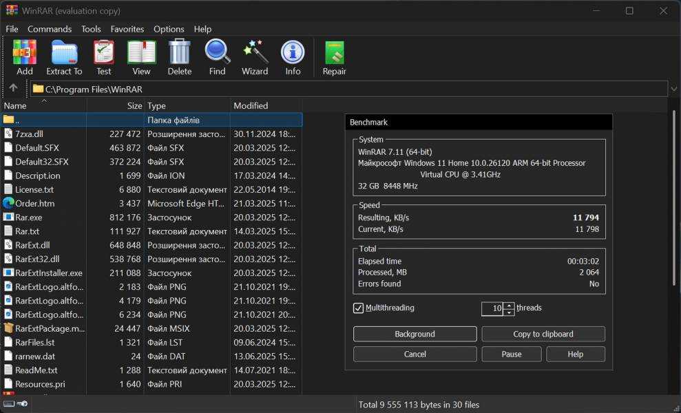The height and width of the screenshot is (413, 681).
Task: Select the RarExtPackage MSIX package icon
Action: point(8,328)
